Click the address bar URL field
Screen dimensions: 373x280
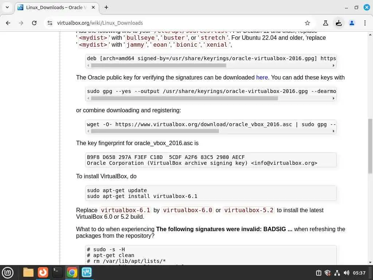176,23
